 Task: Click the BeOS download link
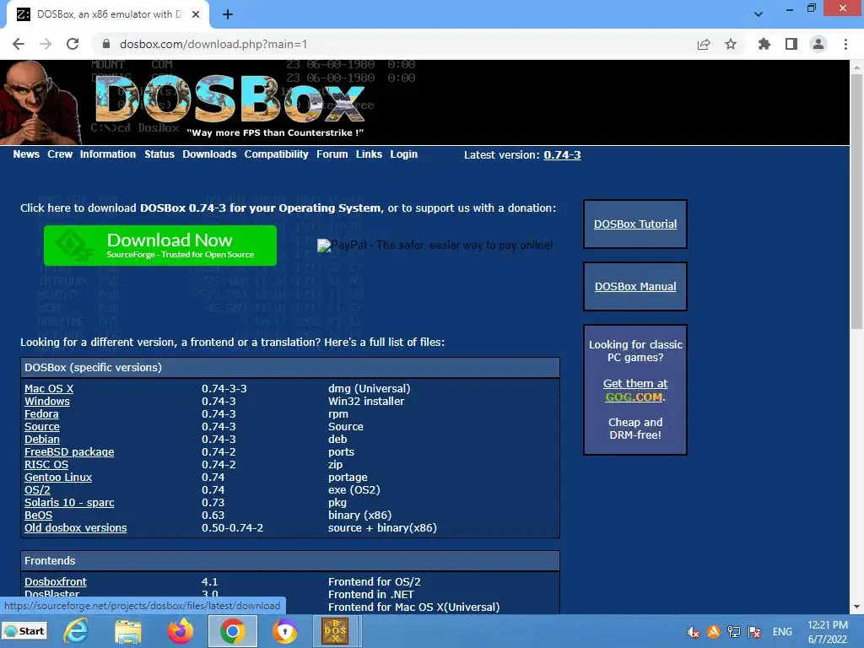(38, 516)
